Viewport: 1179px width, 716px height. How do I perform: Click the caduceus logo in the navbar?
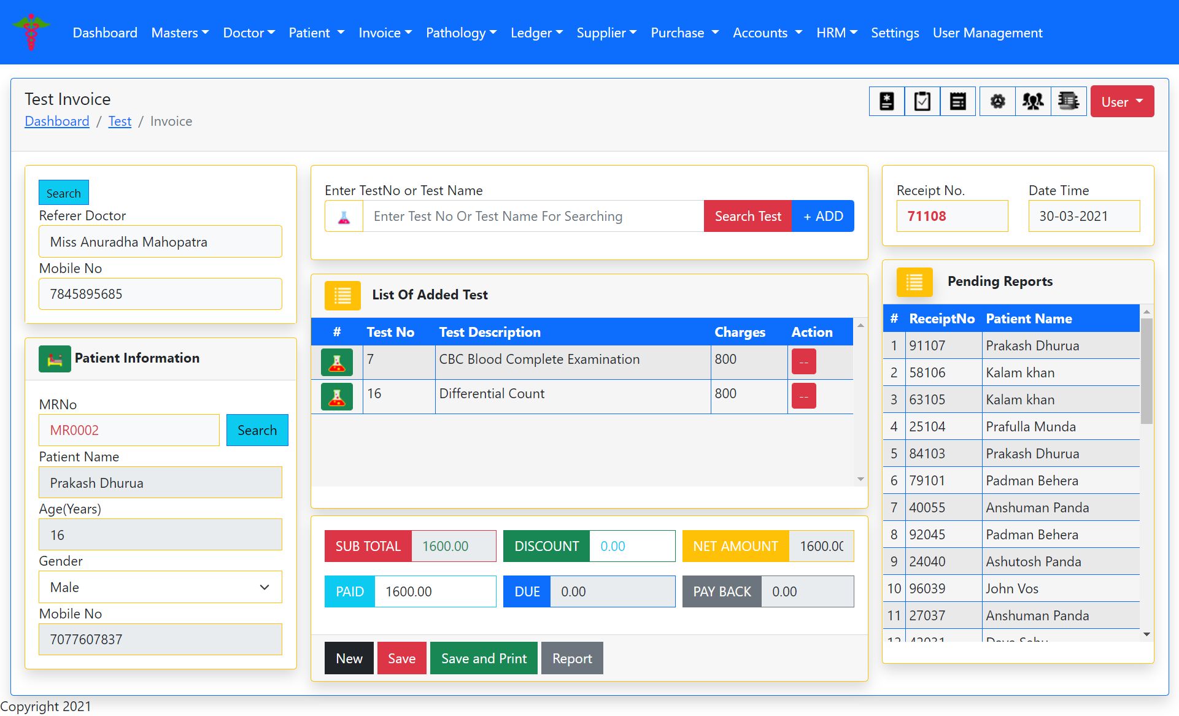pos(31,32)
